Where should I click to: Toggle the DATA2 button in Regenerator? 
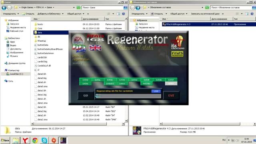(x=110, y=80)
